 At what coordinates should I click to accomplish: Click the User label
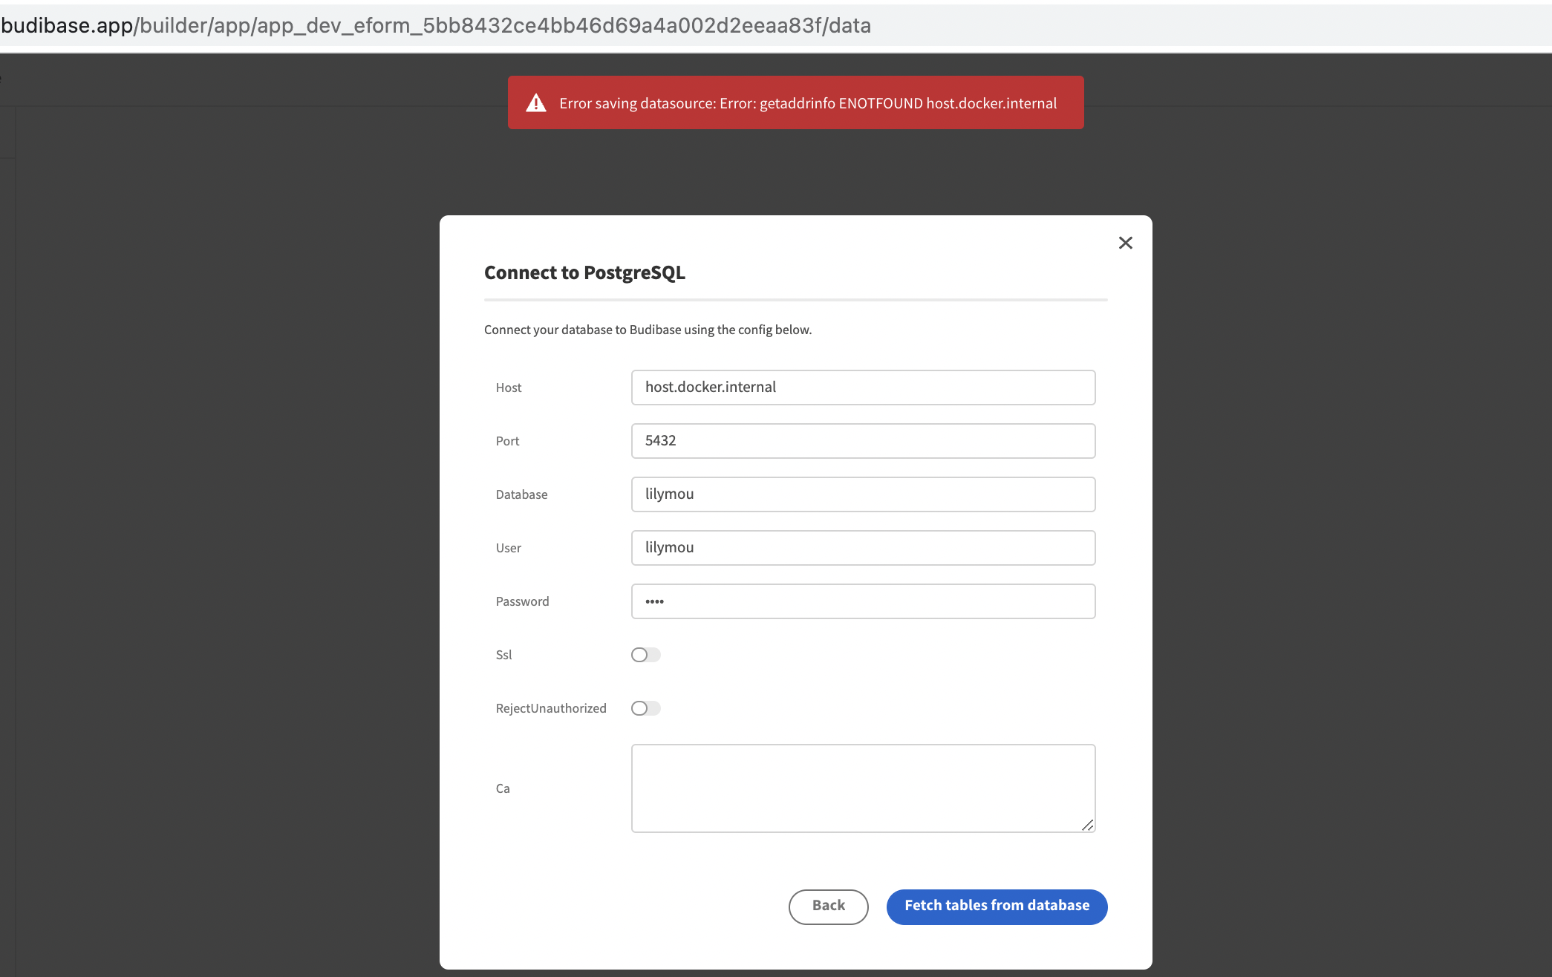coord(509,548)
